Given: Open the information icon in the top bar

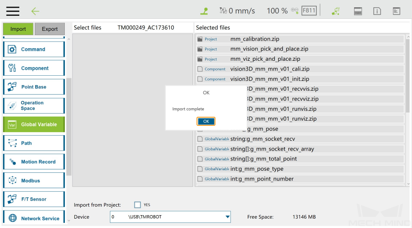Looking at the screenshot, I should [377, 11].
